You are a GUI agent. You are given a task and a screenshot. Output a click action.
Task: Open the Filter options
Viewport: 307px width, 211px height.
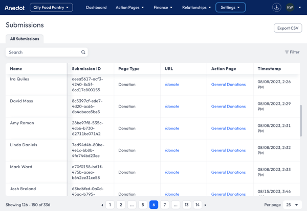pyautogui.click(x=292, y=52)
